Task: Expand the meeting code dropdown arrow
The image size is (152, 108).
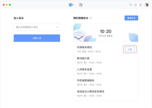Action: tap(57, 27)
